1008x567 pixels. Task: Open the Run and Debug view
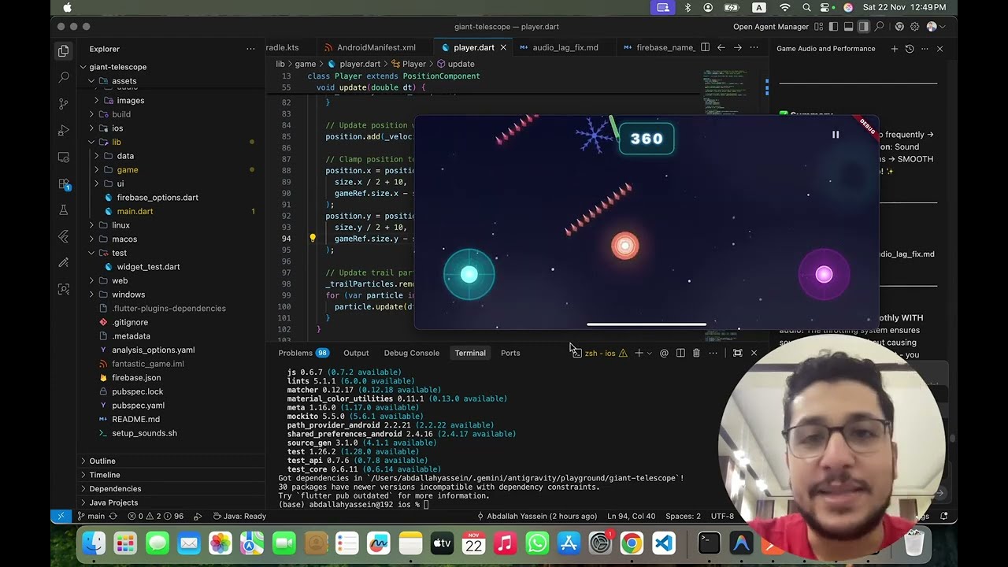pos(64,131)
